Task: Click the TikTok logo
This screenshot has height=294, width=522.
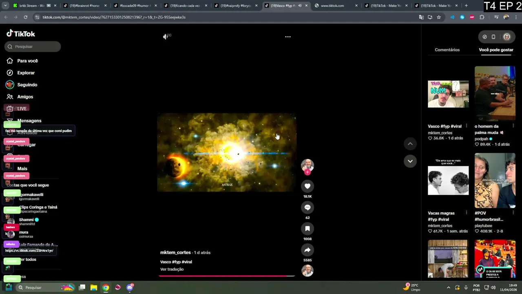Action: (x=21, y=33)
